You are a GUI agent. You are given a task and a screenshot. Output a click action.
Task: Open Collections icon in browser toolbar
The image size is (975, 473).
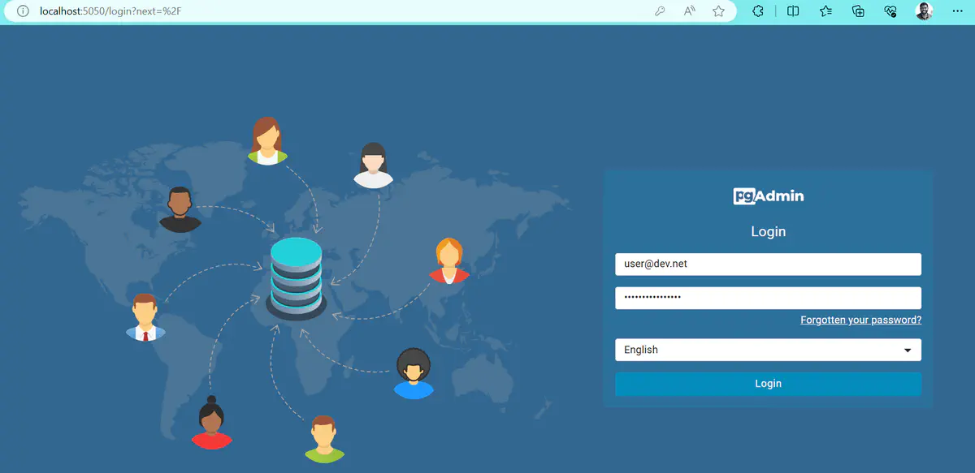pyautogui.click(x=858, y=11)
